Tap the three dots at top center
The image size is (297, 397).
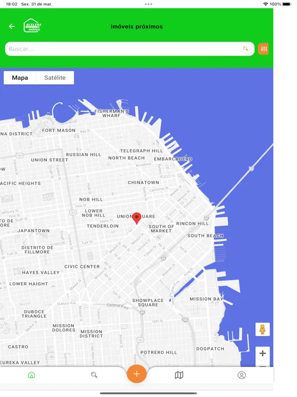[148, 4]
